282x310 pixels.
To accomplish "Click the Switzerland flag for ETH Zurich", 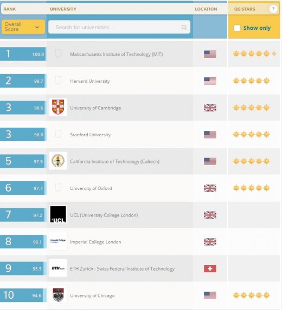I will coord(210,268).
